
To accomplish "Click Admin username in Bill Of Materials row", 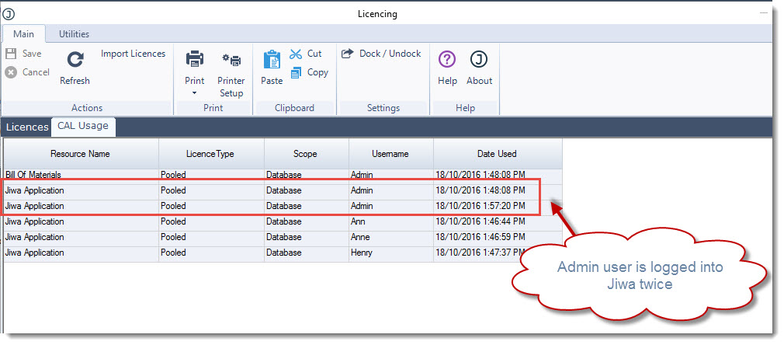I will click(391, 176).
